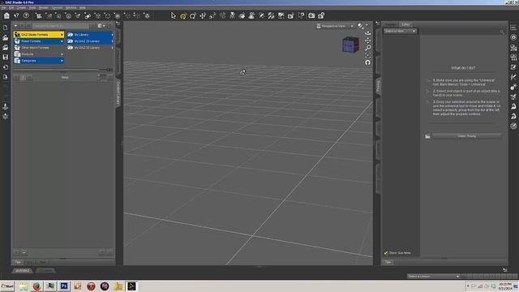519x292 pixels.
Task: Activate the highlighted Universal tool
Action: coord(183,16)
